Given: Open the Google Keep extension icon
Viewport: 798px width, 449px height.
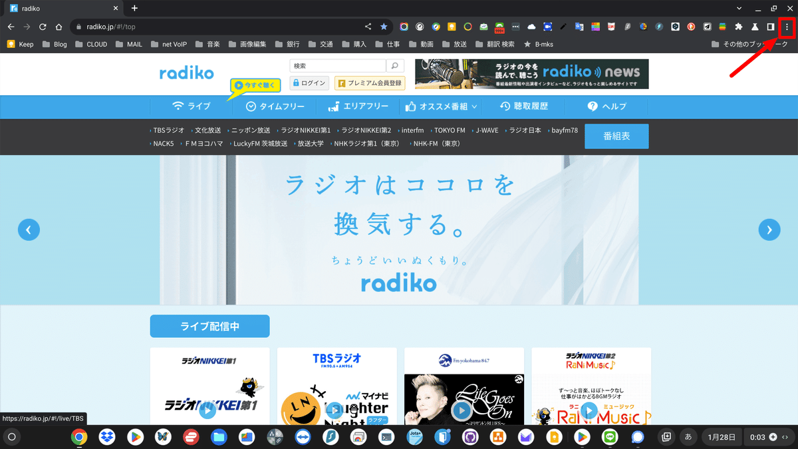Looking at the screenshot, I should point(452,27).
